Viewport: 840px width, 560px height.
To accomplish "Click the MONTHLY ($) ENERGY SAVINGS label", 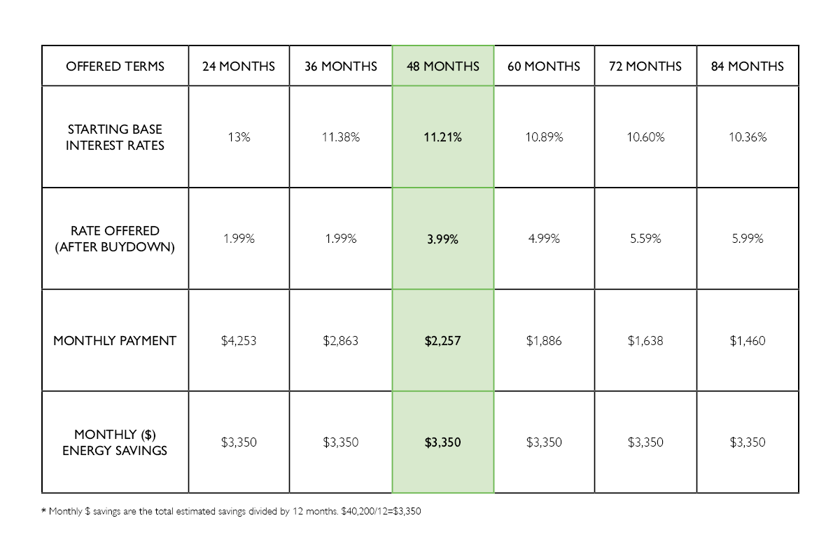I will pos(115,442).
